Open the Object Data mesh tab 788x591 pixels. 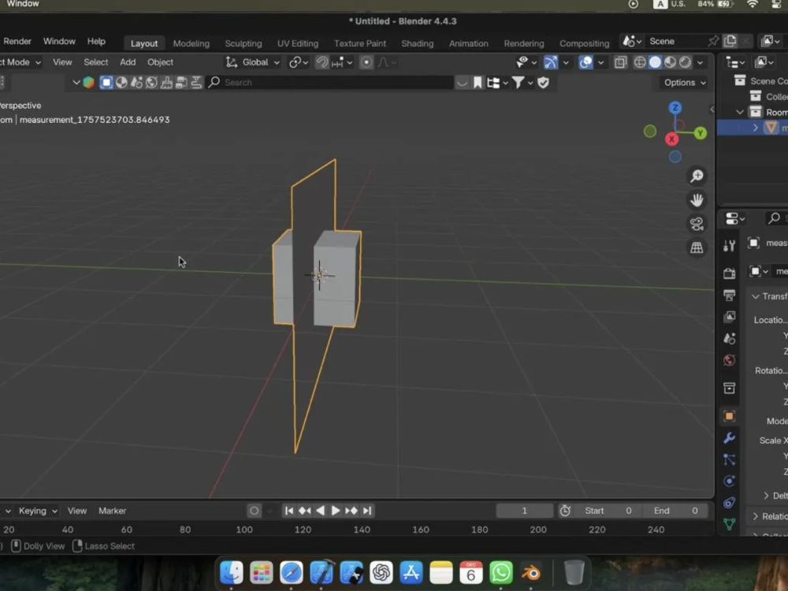coord(729,524)
